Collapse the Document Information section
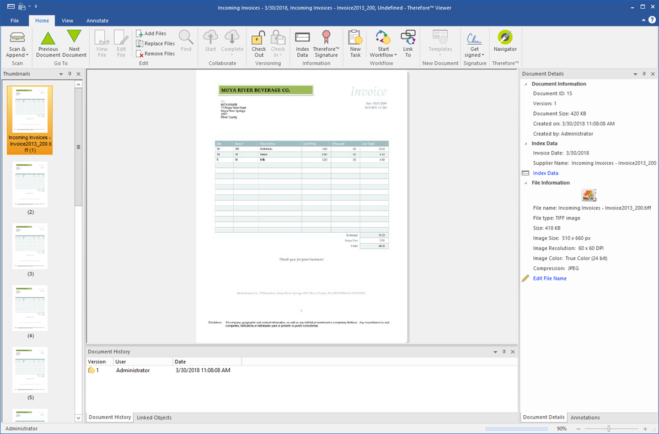The width and height of the screenshot is (659, 434). tap(526, 84)
